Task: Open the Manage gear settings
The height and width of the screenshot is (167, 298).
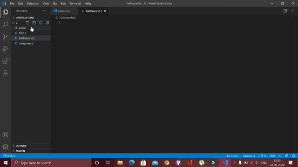Action: click(x=5, y=147)
